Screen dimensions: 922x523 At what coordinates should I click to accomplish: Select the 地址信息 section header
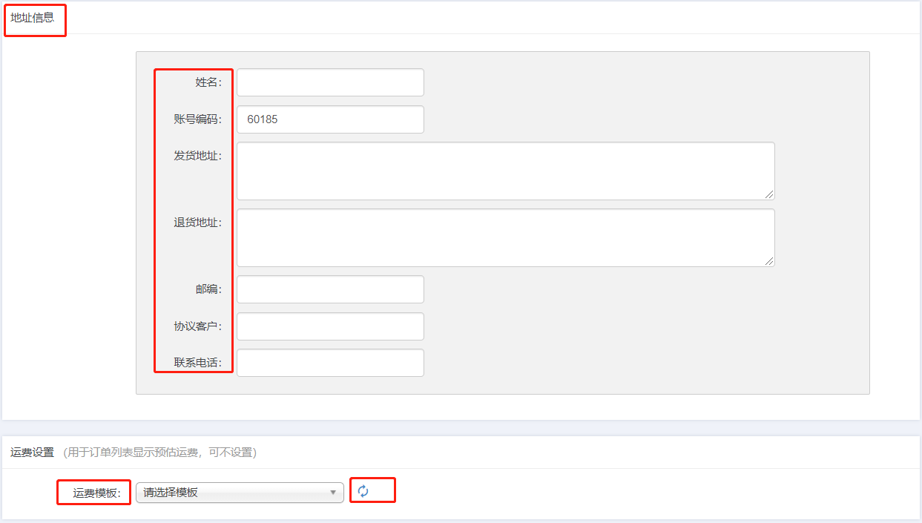[x=33, y=17]
